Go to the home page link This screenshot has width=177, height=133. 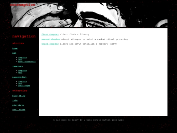point(15,49)
